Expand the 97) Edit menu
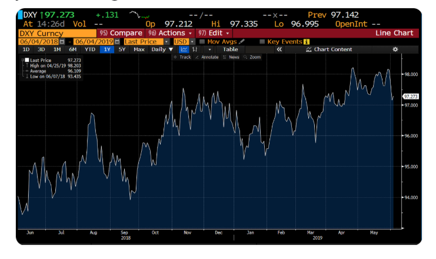436x259 pixels. [214, 33]
